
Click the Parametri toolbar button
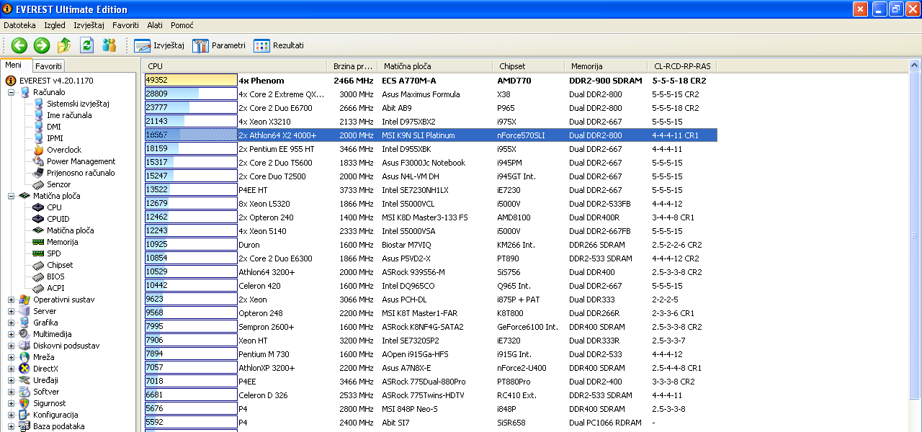[219, 45]
